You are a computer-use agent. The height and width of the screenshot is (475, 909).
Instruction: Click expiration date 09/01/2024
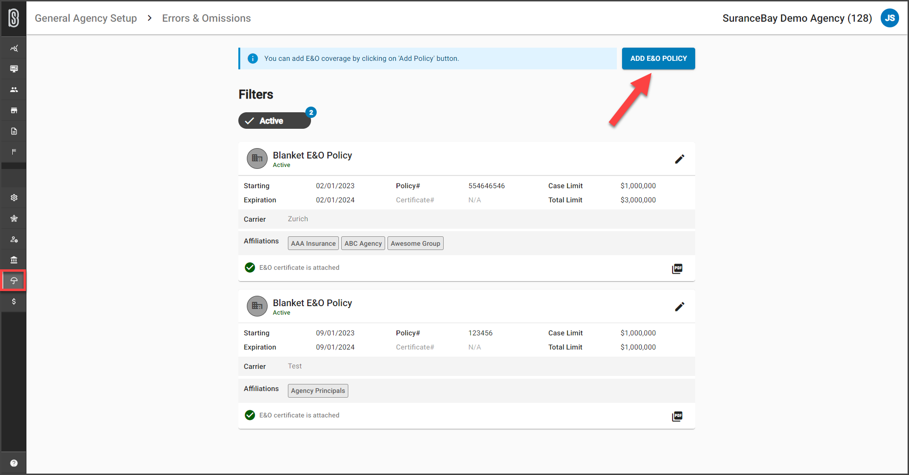tap(335, 347)
